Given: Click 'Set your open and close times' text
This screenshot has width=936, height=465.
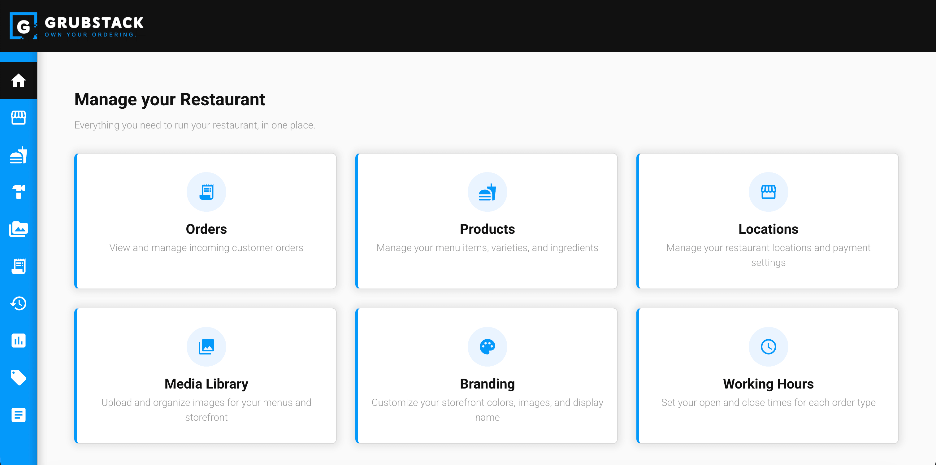Looking at the screenshot, I should [768, 403].
